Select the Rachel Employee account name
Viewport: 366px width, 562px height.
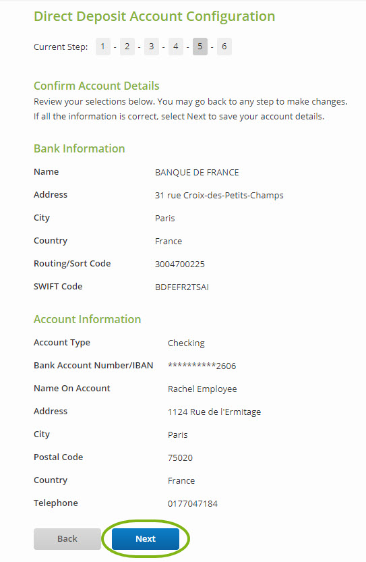pos(202,389)
